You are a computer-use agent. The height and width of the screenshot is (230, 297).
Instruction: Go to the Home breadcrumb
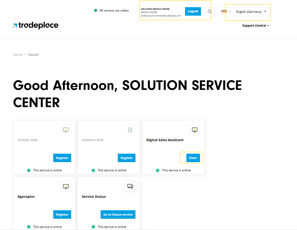(18, 55)
